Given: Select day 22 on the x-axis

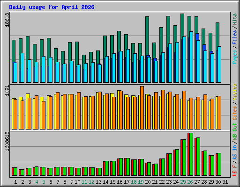Looking at the screenshot, I should tap(162, 182).
